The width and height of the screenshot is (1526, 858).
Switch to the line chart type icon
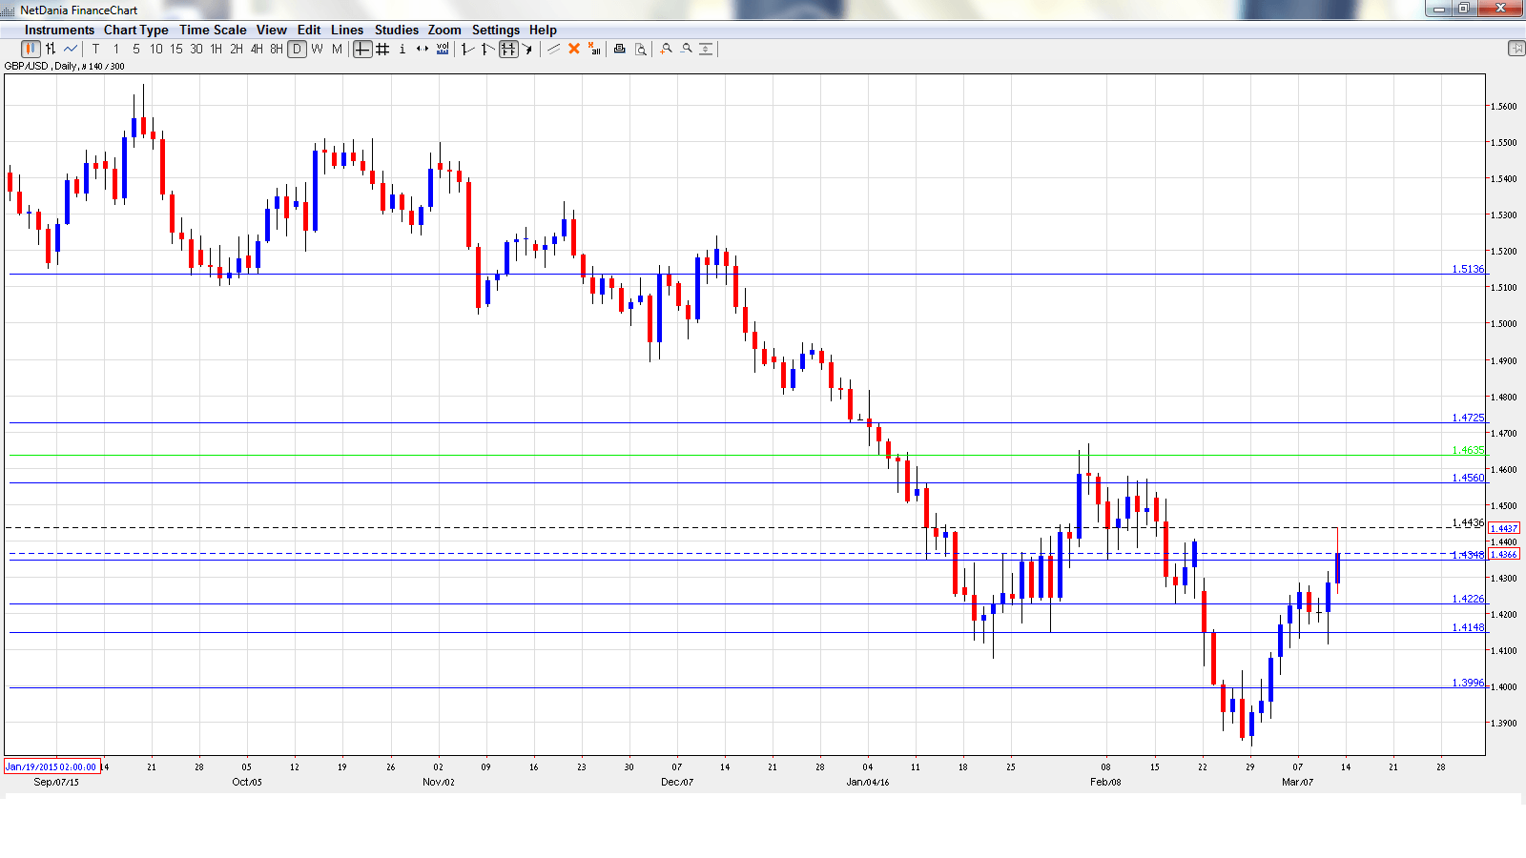[71, 50]
